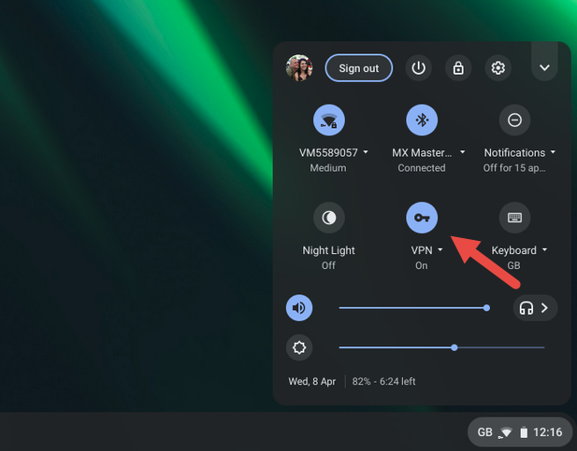
Task: Open Settings via the gear icon
Action: click(498, 68)
